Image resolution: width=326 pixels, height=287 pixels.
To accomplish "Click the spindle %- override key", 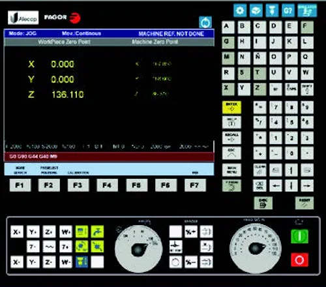I will coord(191,262).
